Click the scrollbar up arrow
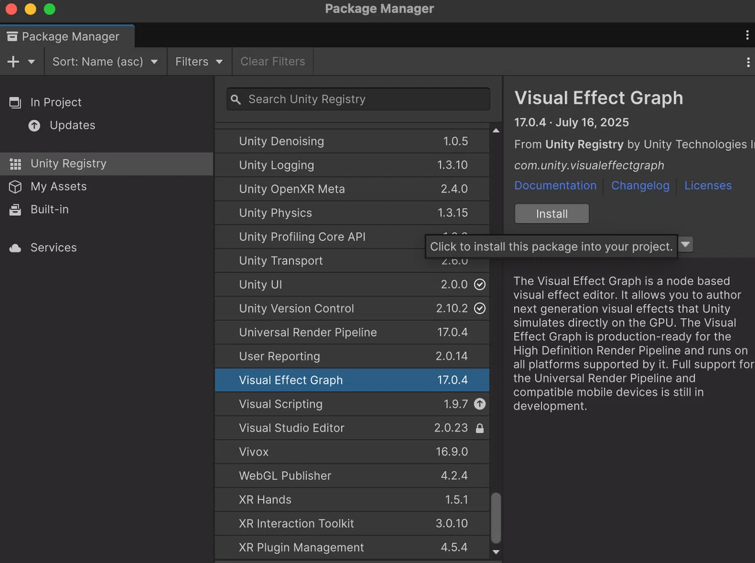Viewport: 755px width, 563px height. point(496,131)
